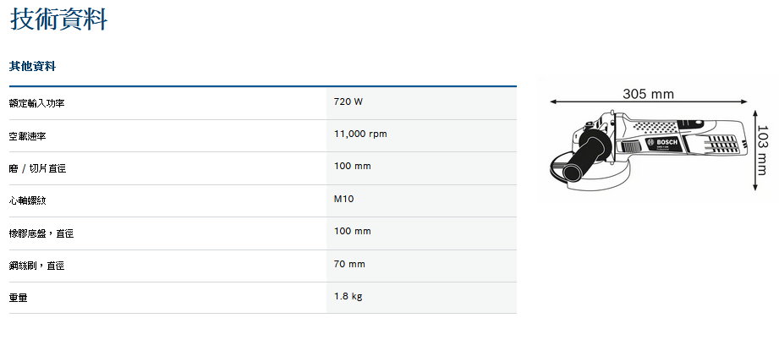Click the 技術資料 page heading
The image size is (779, 340).
point(59,19)
